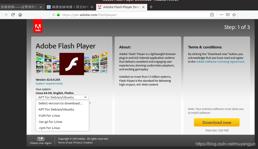Open a new tab with plus button
The width and height of the screenshot is (258, 149).
(x=151, y=7)
